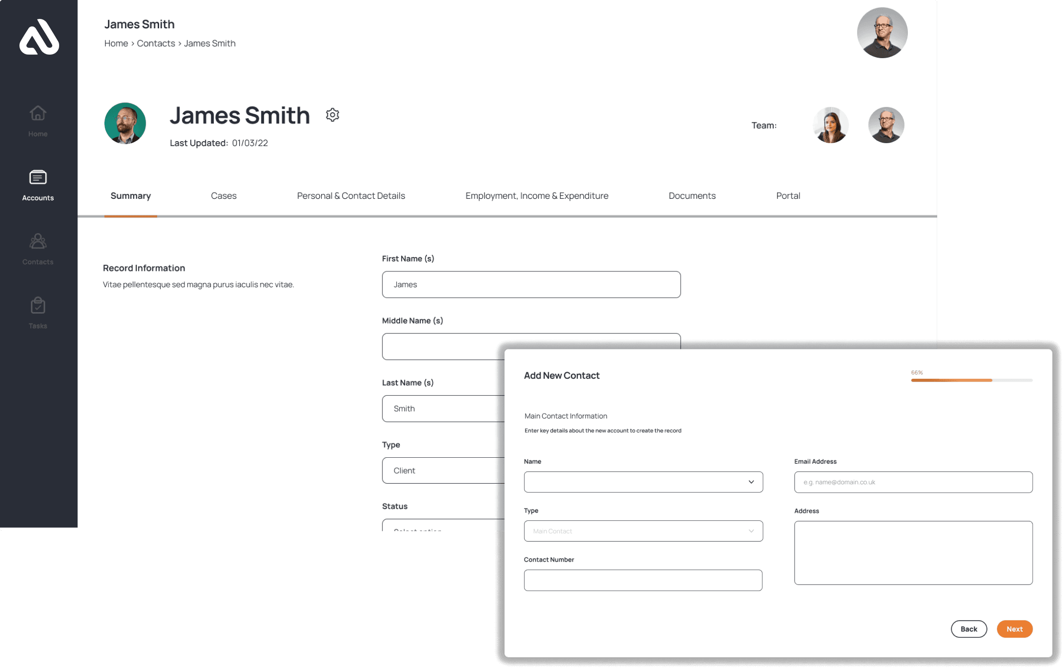This screenshot has width=1064, height=669.
Task: Click the Contact Number input field
Action: pyautogui.click(x=643, y=580)
